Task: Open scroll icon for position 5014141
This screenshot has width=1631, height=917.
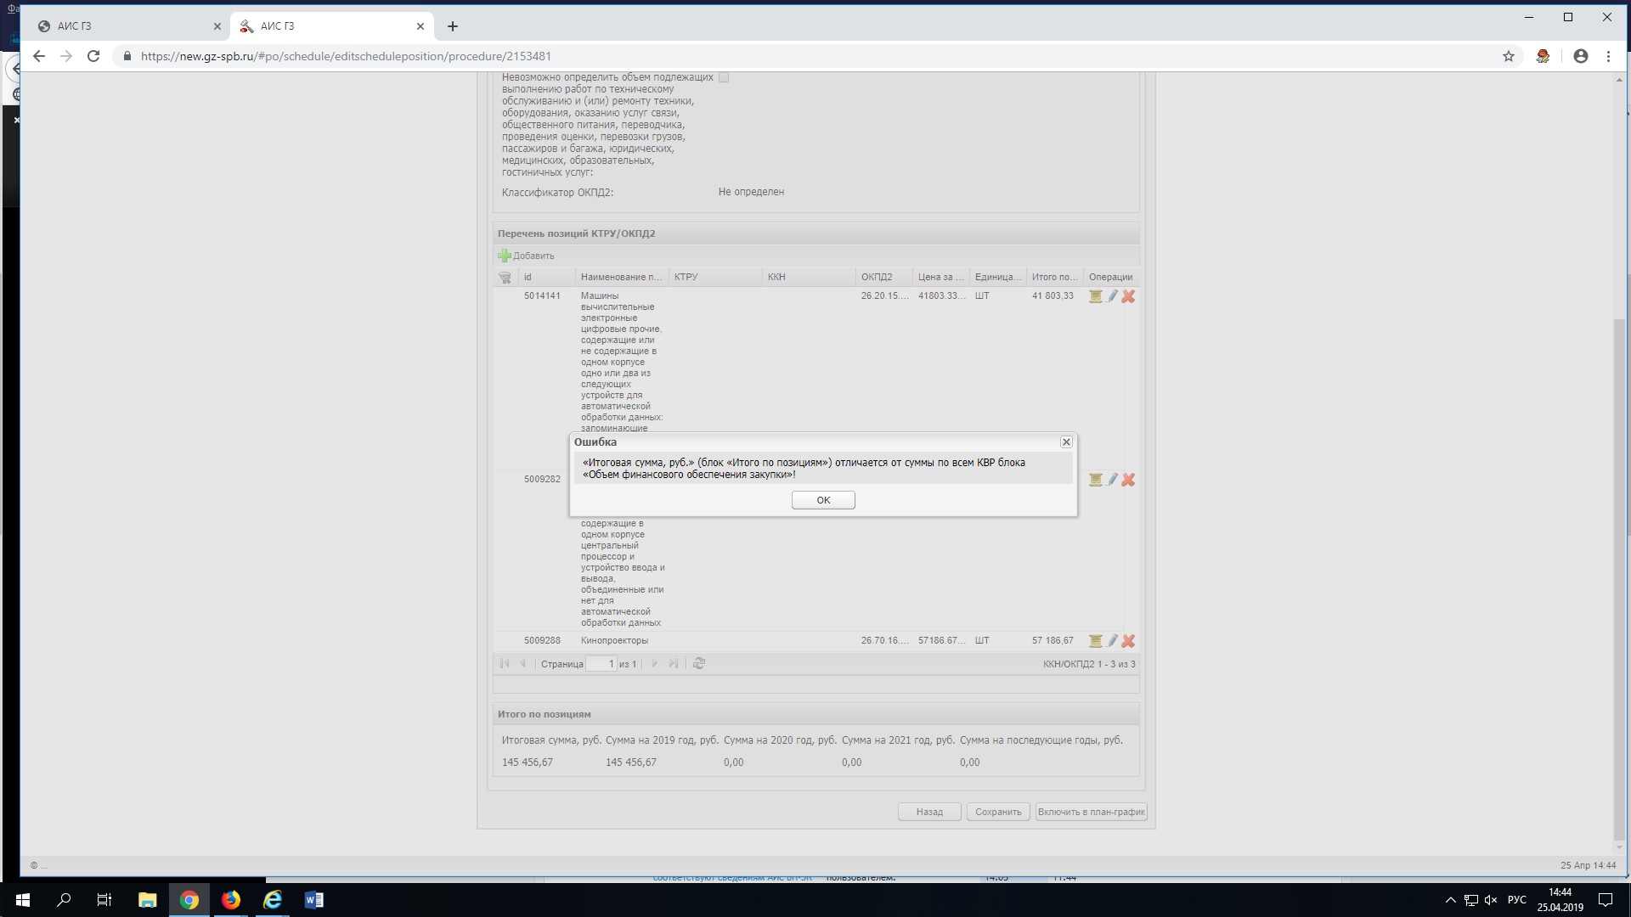Action: [1096, 296]
